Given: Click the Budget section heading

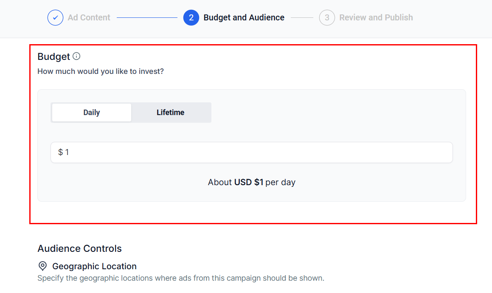Looking at the screenshot, I should (x=53, y=56).
